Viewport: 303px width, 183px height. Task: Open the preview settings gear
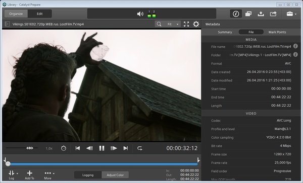(x=196, y=24)
